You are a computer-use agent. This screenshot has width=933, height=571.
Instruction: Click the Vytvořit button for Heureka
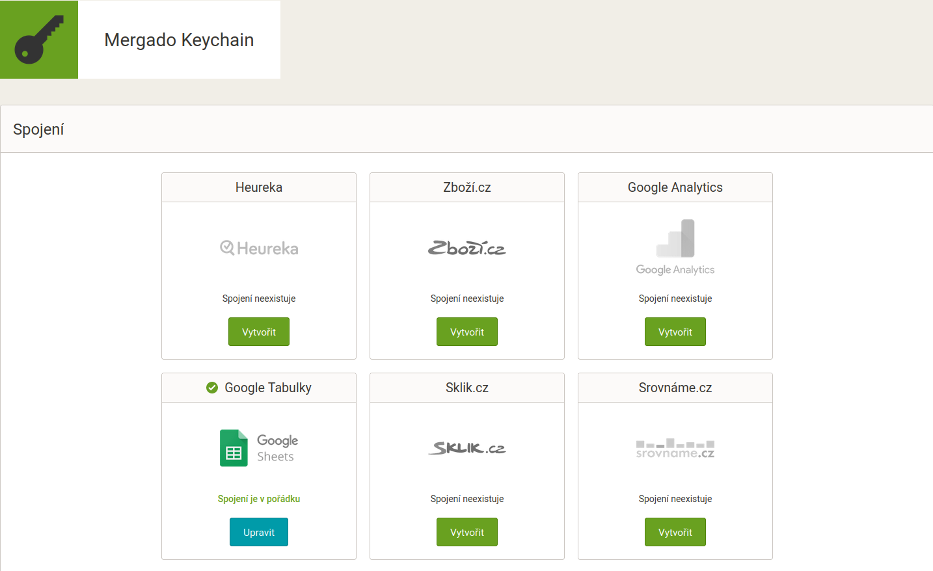pos(259,332)
